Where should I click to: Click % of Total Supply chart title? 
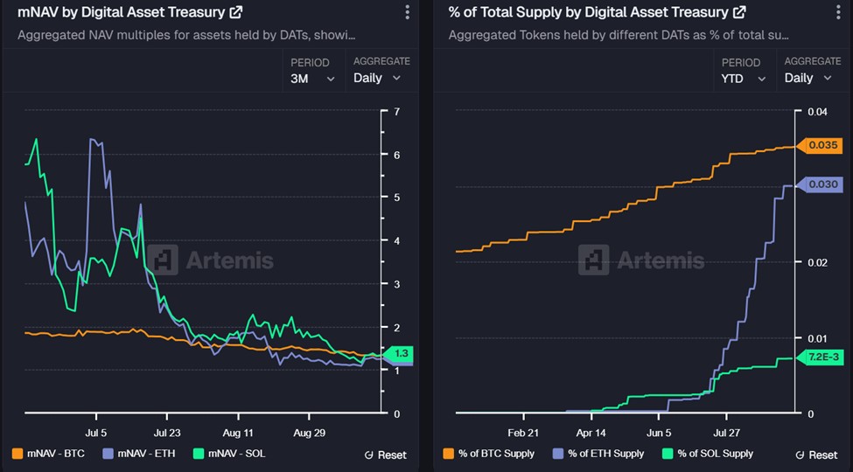coord(588,12)
